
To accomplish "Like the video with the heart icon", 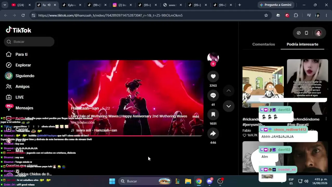I will click(x=213, y=76).
